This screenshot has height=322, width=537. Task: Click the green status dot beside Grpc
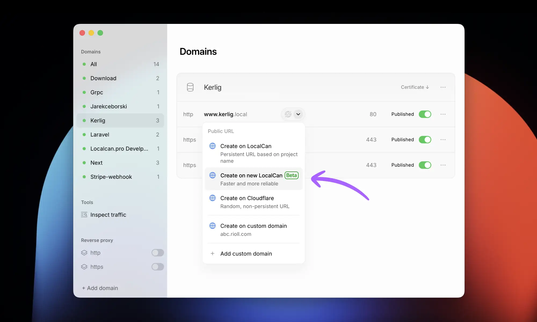(84, 92)
